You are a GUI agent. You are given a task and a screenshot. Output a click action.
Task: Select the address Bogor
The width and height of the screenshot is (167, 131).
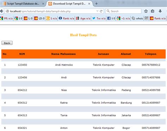(126, 128)
